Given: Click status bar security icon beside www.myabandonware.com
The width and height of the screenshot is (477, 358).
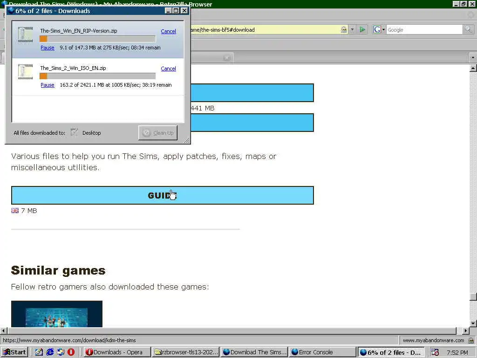Looking at the screenshot, I should (x=471, y=340).
